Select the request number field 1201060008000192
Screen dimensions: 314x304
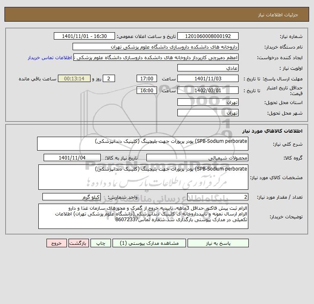[208, 36]
